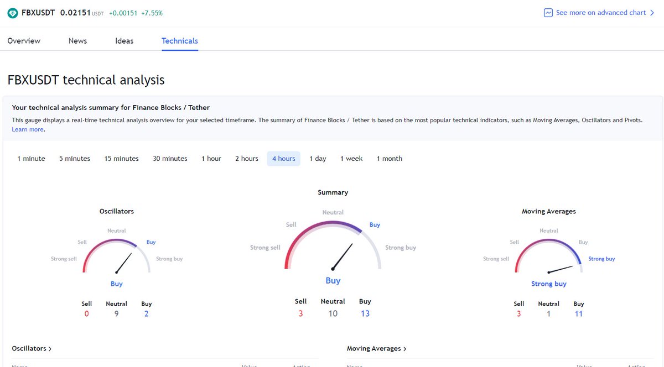Click the Summary Buy count '13'
664x367 pixels.
365,313
